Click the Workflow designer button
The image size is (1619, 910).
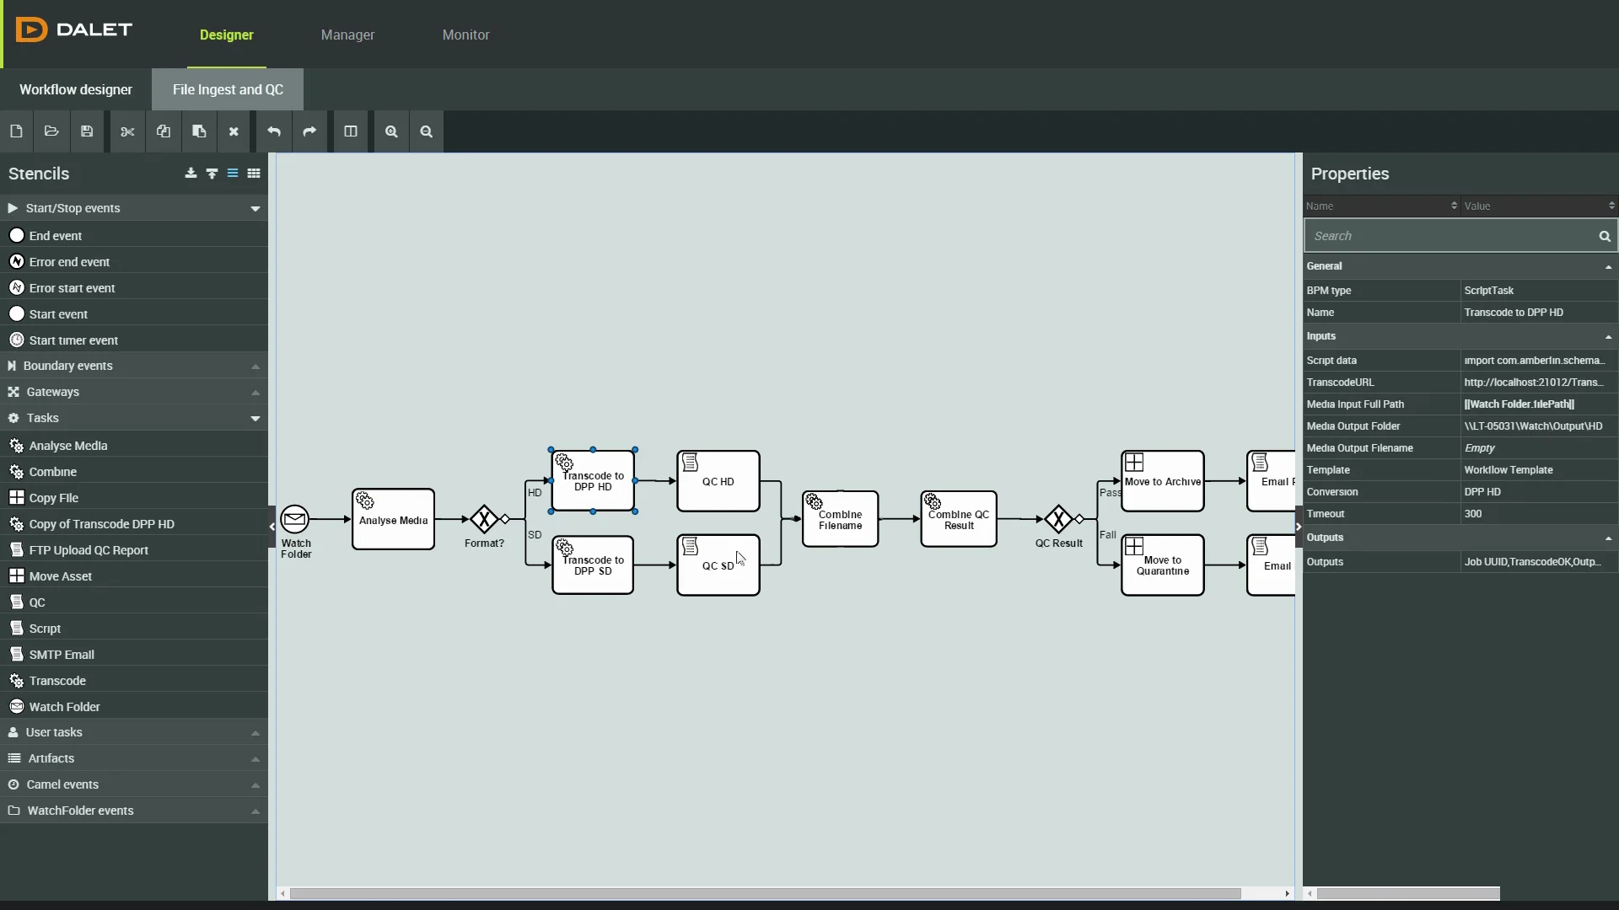pyautogui.click(x=75, y=89)
